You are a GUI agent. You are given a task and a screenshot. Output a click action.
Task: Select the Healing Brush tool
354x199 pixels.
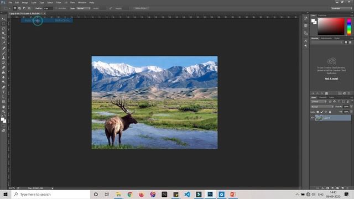tap(3, 48)
